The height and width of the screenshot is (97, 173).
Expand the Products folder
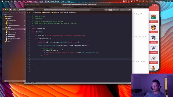[4, 42]
